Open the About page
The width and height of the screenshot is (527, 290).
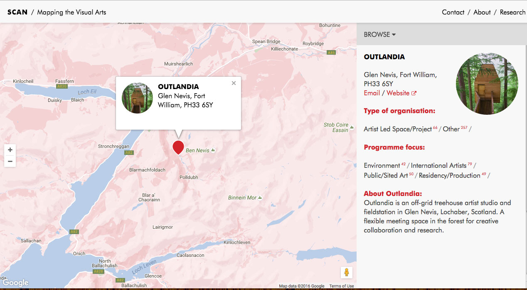pos(482,12)
